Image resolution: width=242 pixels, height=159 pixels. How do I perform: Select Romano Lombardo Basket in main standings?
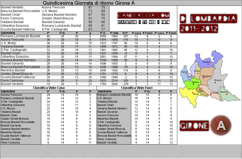point(21,36)
